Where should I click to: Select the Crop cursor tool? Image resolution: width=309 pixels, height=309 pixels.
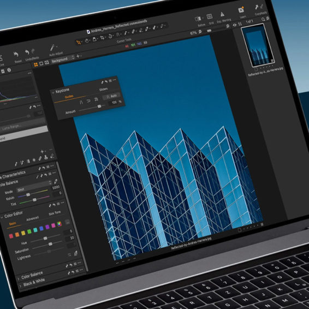coord(102,38)
